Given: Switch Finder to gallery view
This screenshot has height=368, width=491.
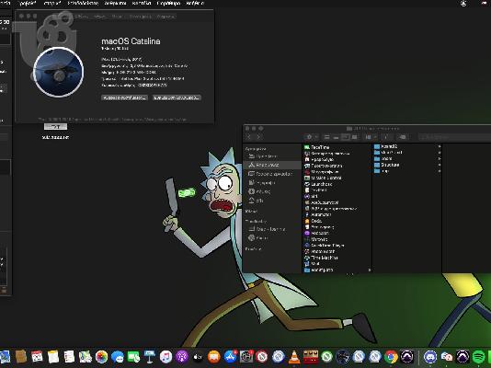Looking at the screenshot, I should tap(355, 137).
